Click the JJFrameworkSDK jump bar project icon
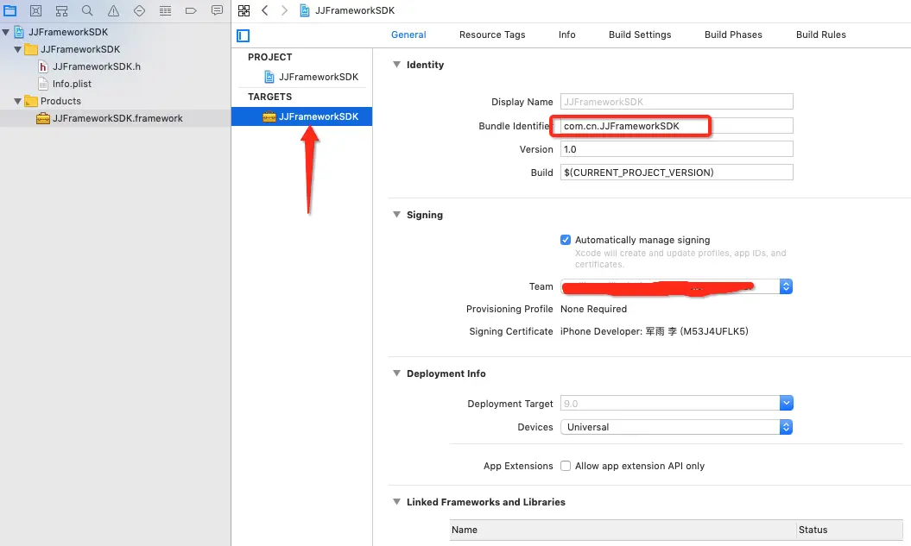The image size is (911, 546). pos(305,10)
